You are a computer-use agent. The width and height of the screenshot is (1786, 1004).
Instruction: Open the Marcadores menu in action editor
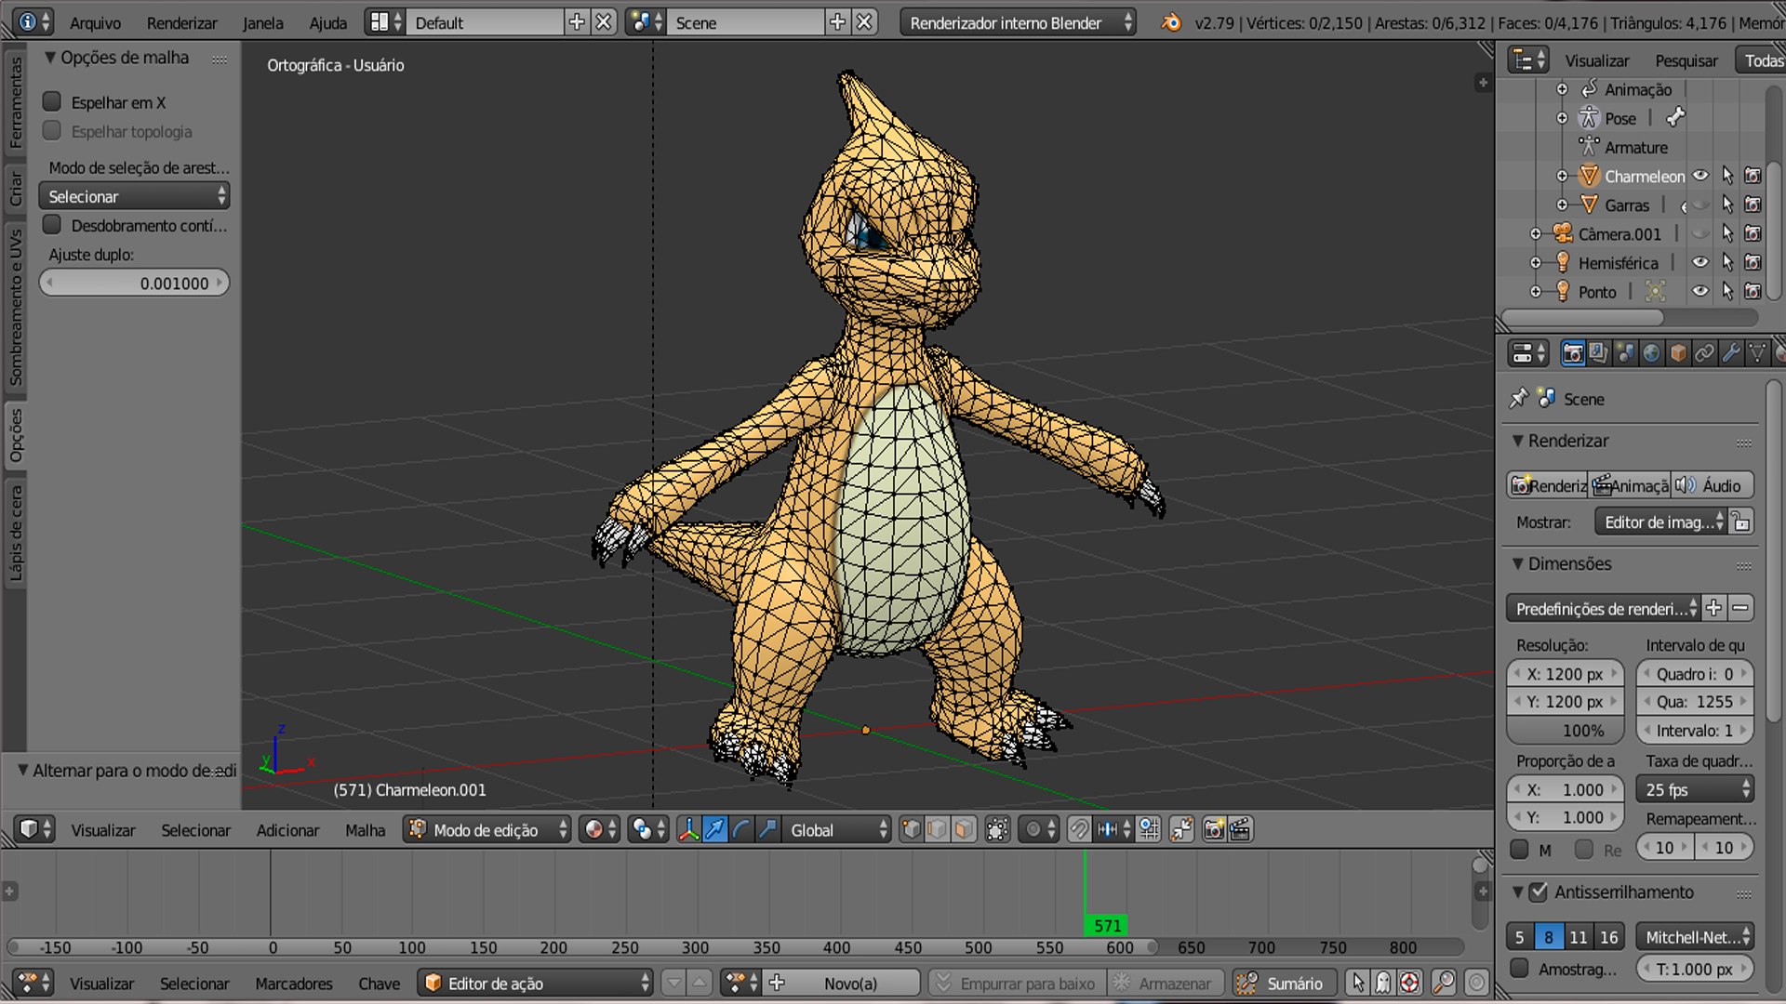point(294,984)
